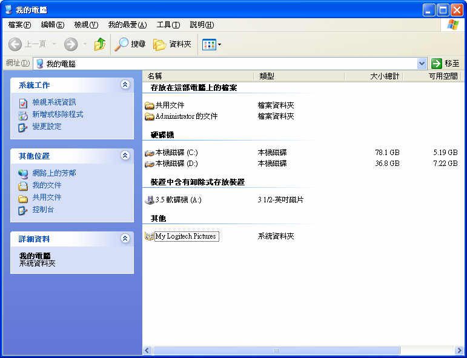Open the 檔案(F) menu
The width and height of the screenshot is (467, 358).
19,25
